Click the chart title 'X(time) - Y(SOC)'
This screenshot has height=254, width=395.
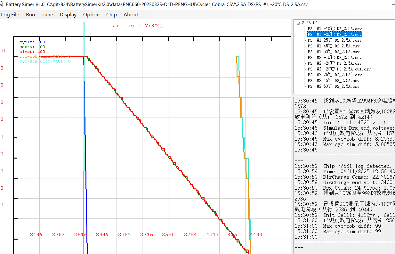coord(138,26)
